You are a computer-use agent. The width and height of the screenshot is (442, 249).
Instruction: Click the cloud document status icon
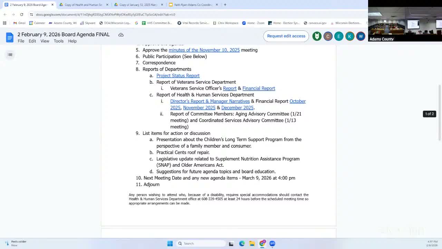[x=121, y=35]
